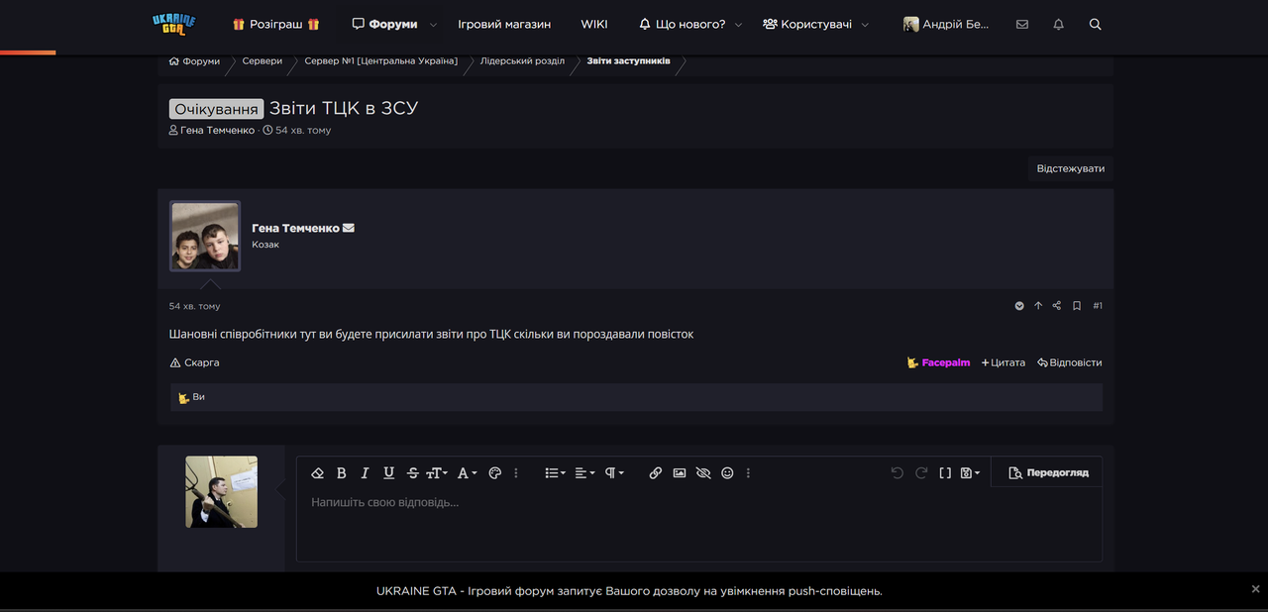Dismiss the push notification banner
Screen dimensions: 1268x612
(x=1256, y=588)
